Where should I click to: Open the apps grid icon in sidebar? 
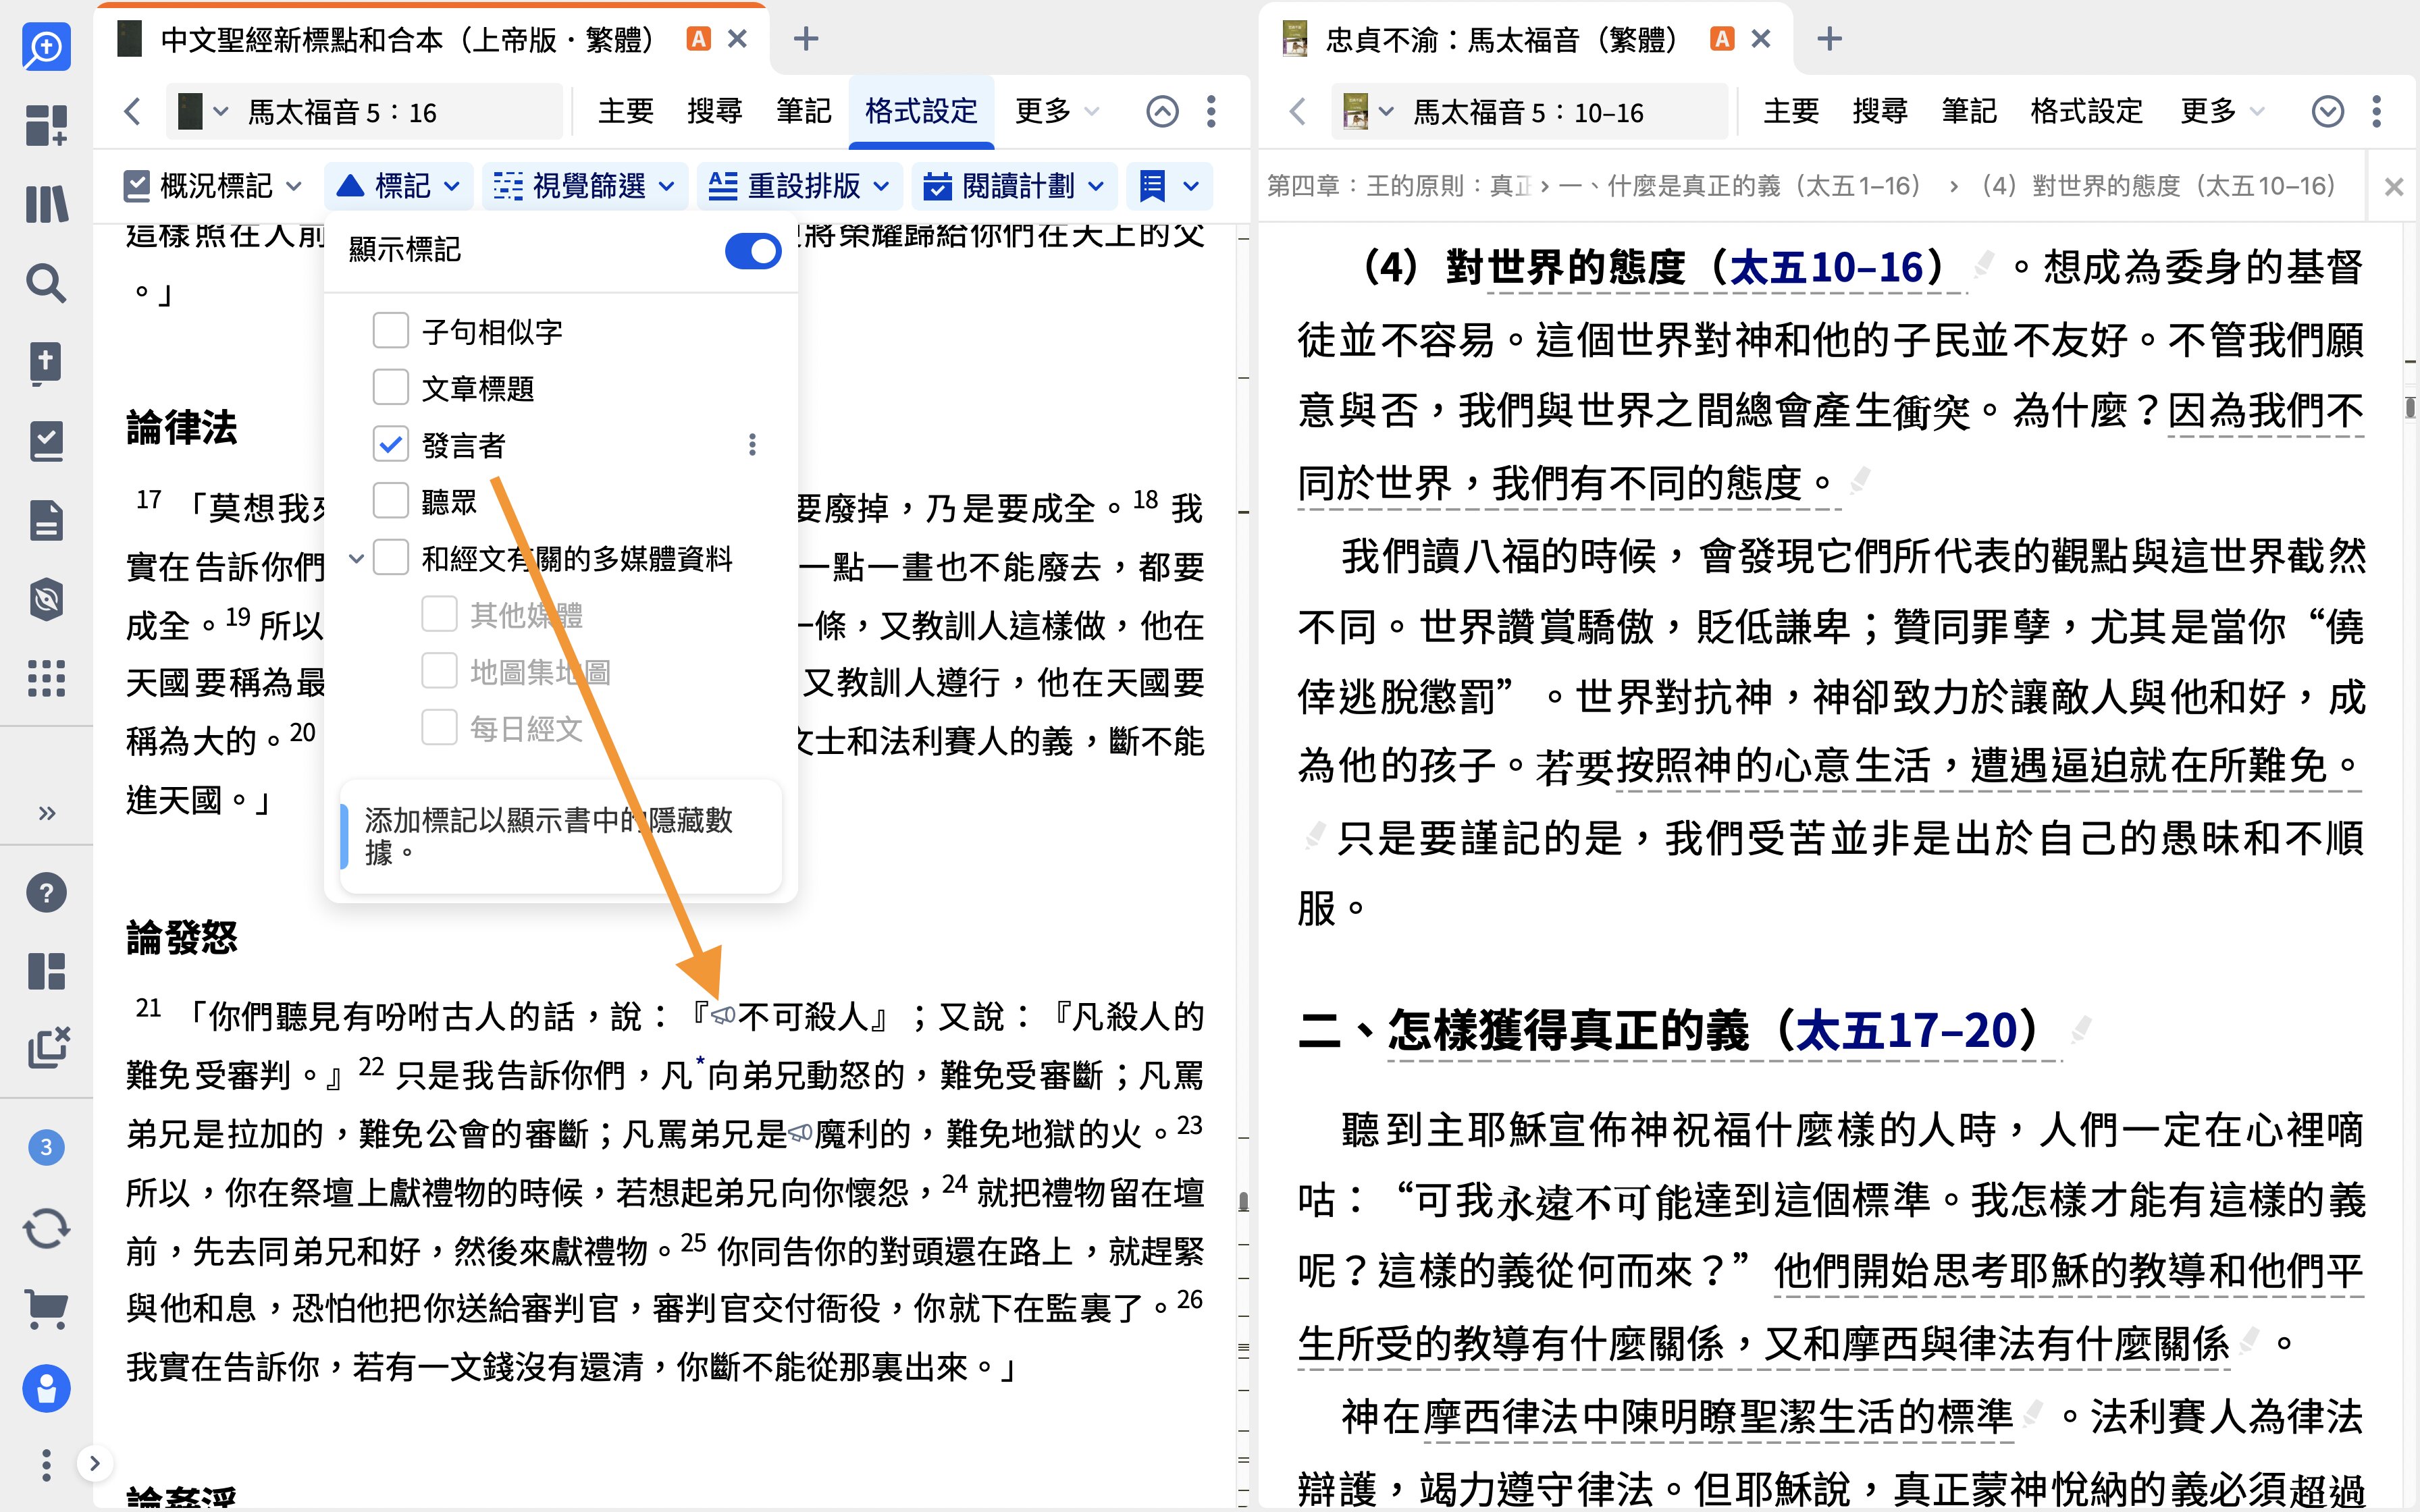click(46, 678)
